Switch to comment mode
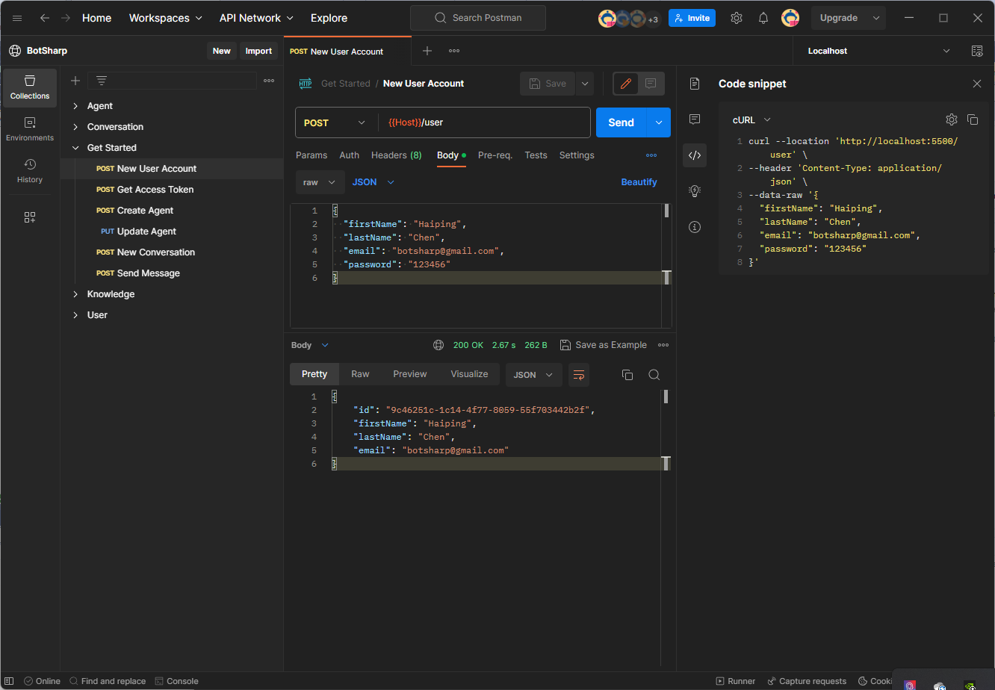 click(651, 84)
